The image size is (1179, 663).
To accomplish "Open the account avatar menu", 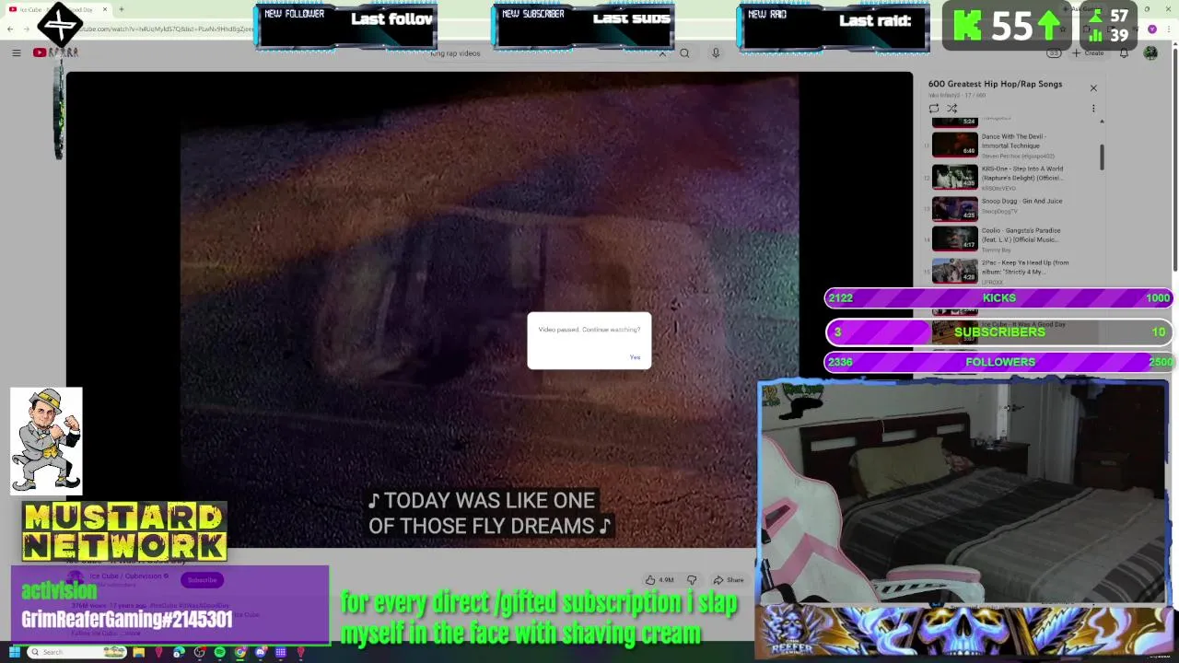I will [1150, 53].
